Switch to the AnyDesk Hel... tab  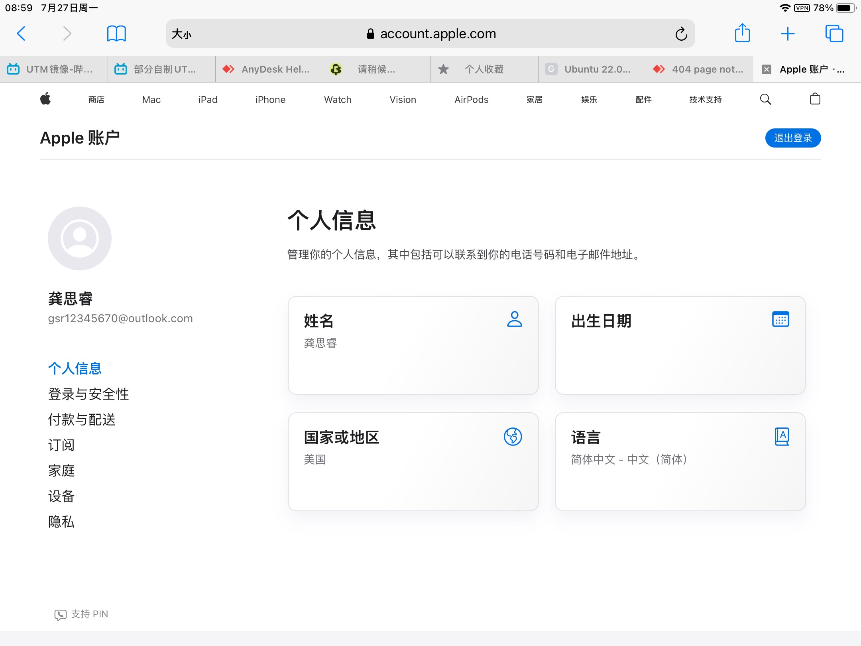click(x=269, y=69)
